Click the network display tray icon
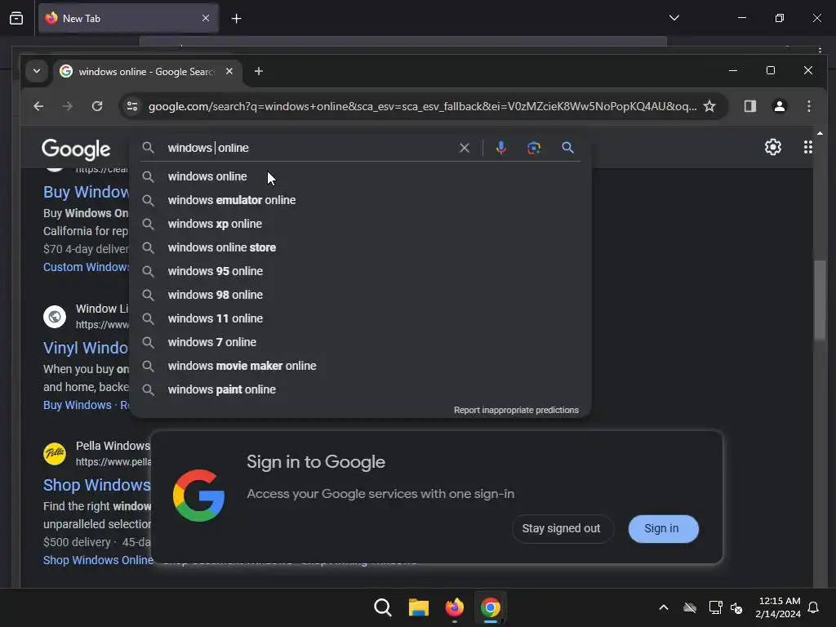The image size is (836, 627). 715,607
